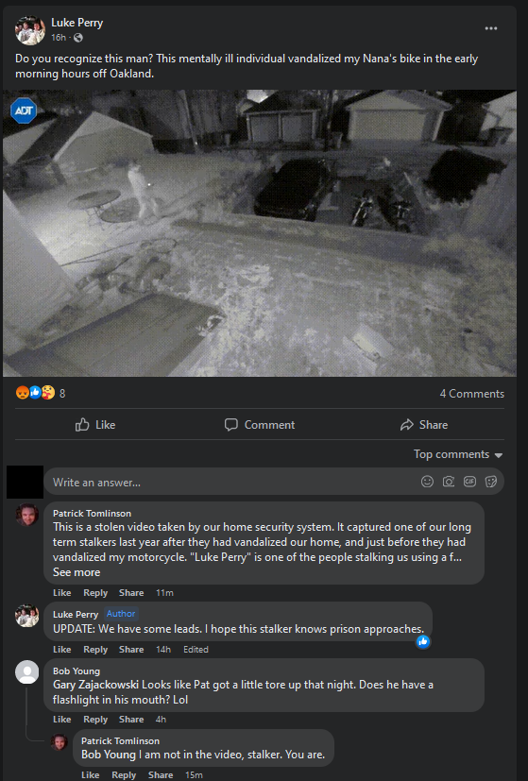Reply to Bob Young's comment
528x781 pixels.
(95, 720)
